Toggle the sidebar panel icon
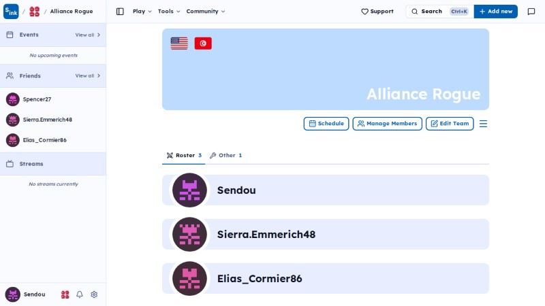The height and width of the screenshot is (306, 545). [x=120, y=12]
